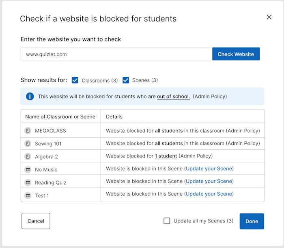This screenshot has width=284, height=248.
Task: Click the Cancel button
Action: [x=36, y=221]
